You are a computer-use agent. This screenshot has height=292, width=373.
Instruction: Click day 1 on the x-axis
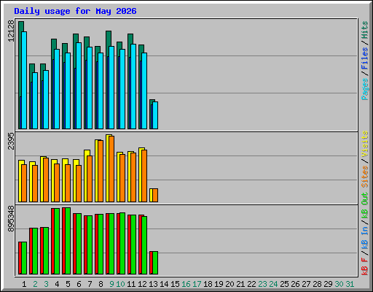click(x=24, y=284)
